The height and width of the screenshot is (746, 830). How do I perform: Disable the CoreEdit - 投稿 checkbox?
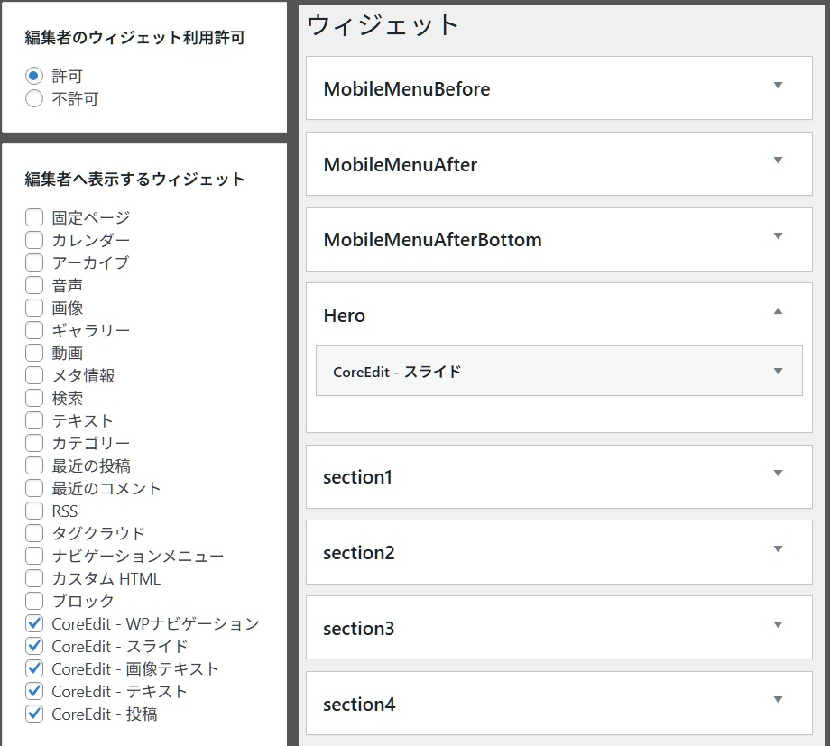34,714
